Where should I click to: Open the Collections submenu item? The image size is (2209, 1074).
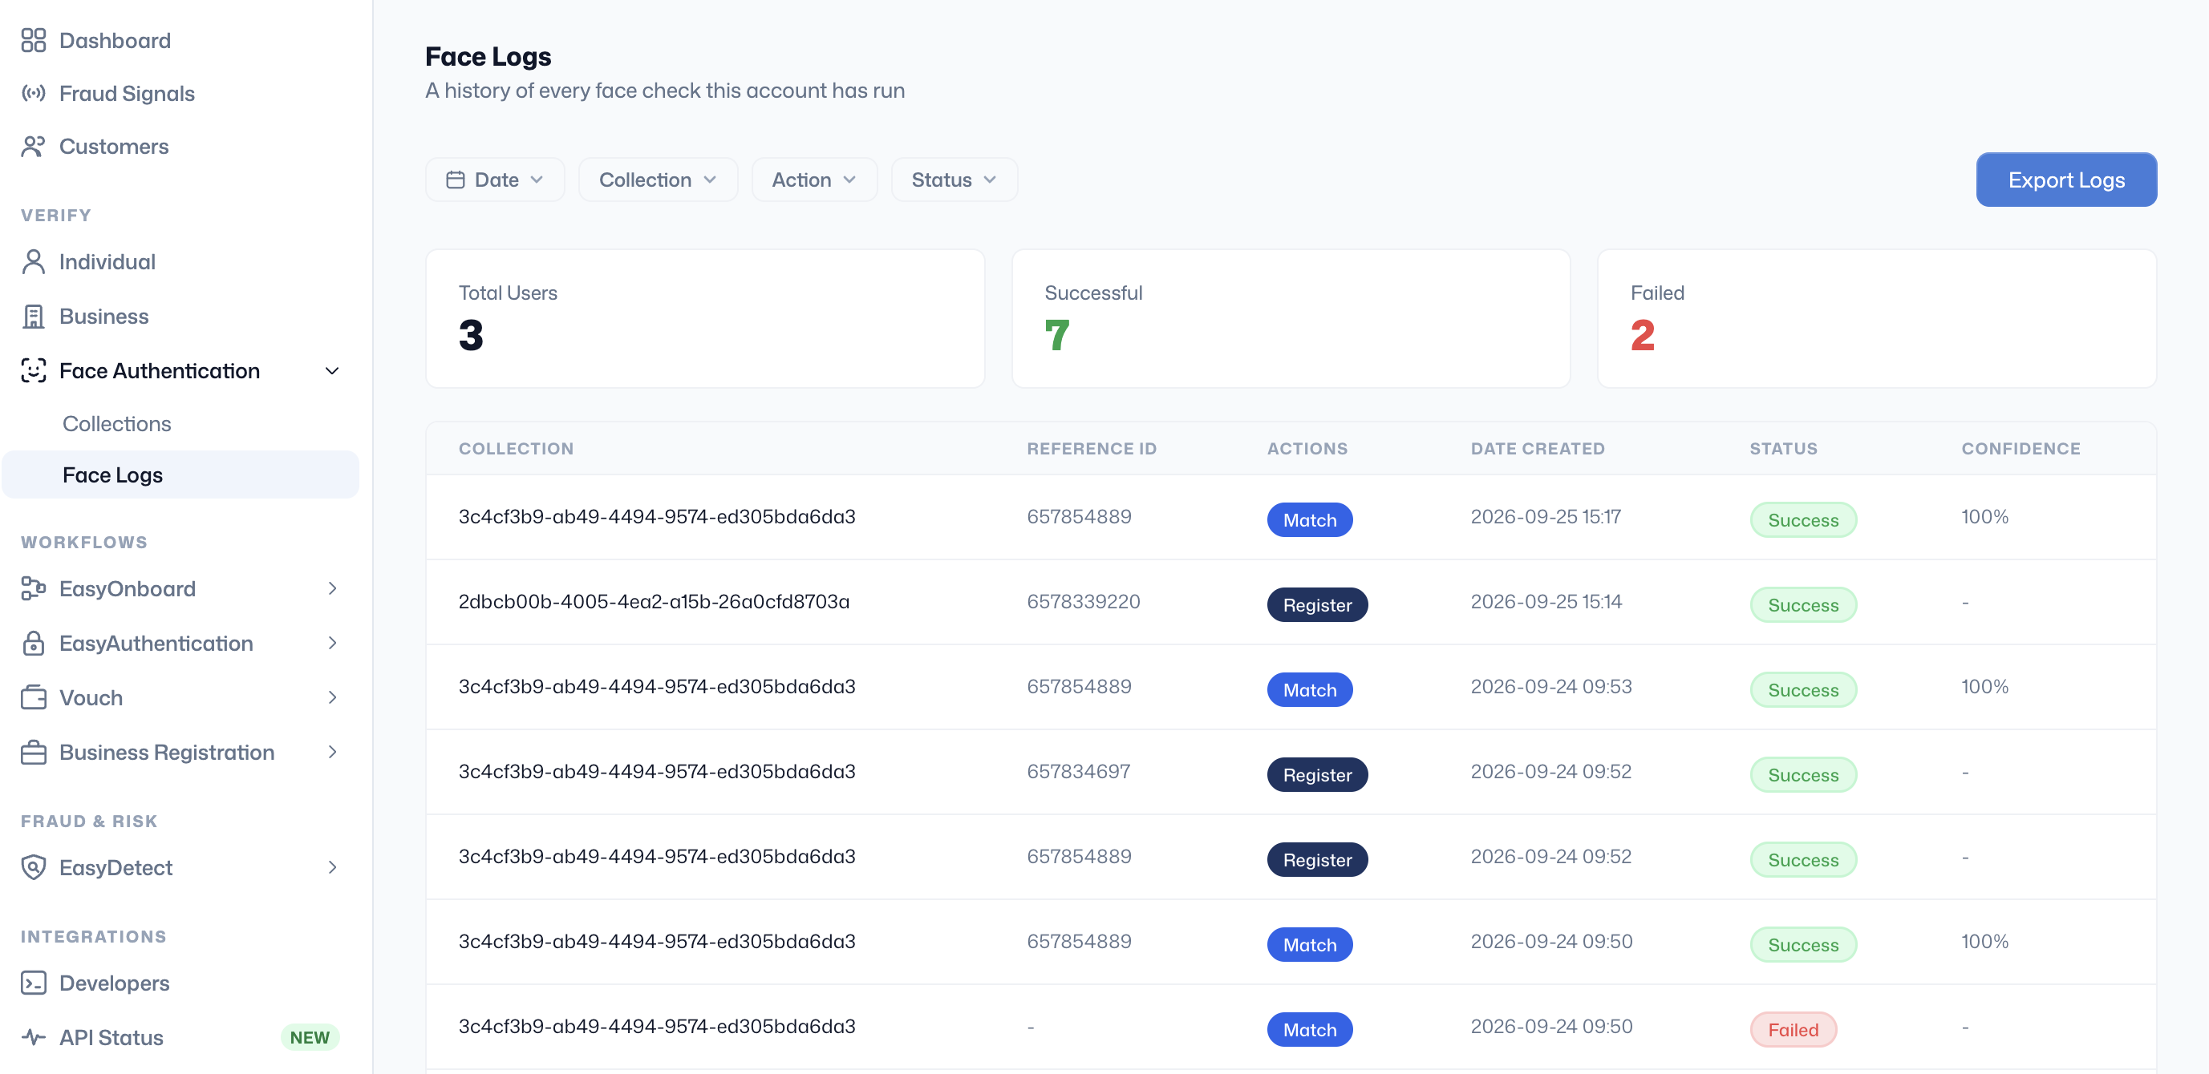[116, 423]
